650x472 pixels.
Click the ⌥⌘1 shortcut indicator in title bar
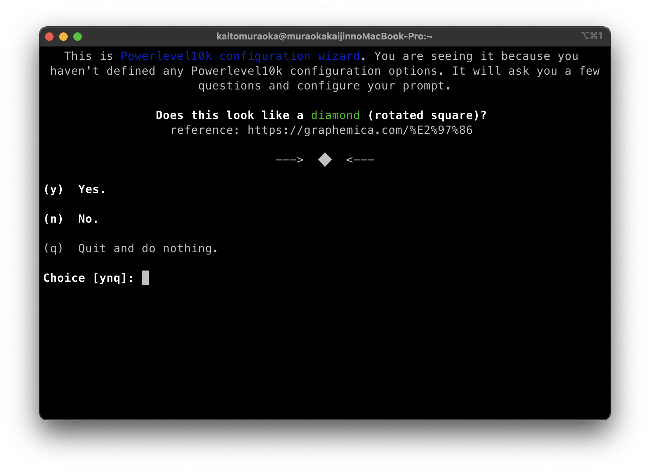click(x=592, y=36)
